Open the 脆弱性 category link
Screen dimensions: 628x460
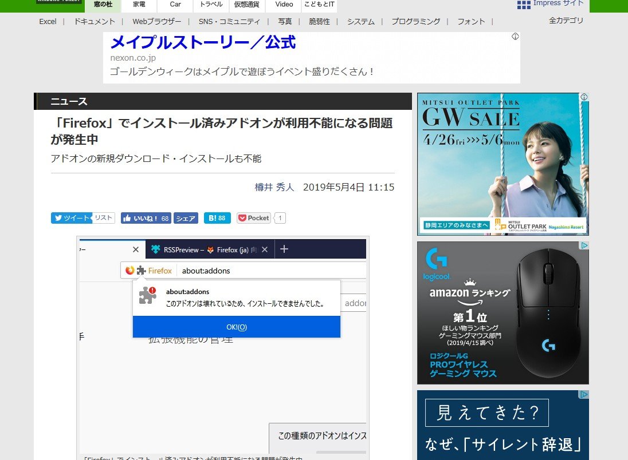point(319,22)
